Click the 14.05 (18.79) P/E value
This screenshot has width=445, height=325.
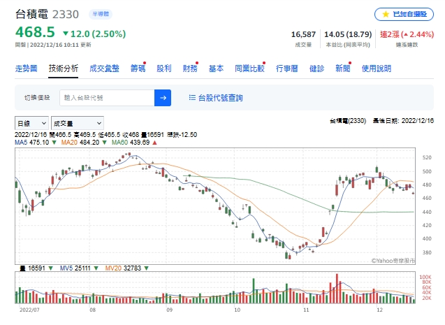pos(348,34)
